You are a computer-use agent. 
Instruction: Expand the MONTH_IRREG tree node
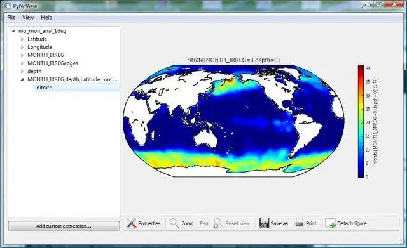22,55
